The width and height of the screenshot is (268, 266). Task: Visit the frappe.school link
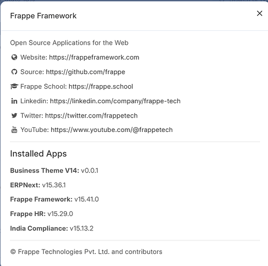click(x=101, y=87)
